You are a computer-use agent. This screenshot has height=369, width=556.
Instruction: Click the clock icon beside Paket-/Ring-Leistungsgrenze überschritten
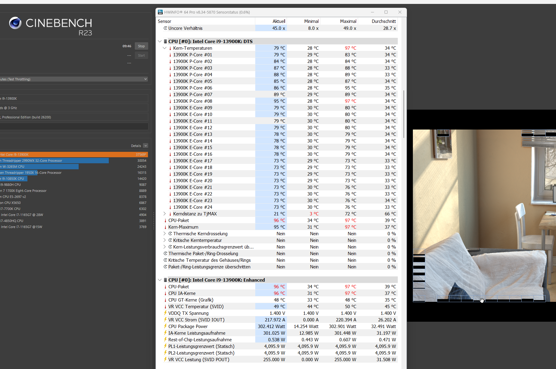coord(165,267)
